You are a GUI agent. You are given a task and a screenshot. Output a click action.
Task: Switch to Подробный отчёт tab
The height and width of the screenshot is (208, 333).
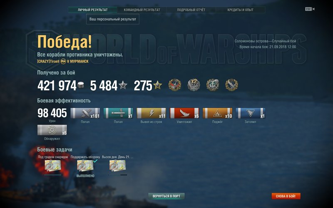[x=191, y=10]
